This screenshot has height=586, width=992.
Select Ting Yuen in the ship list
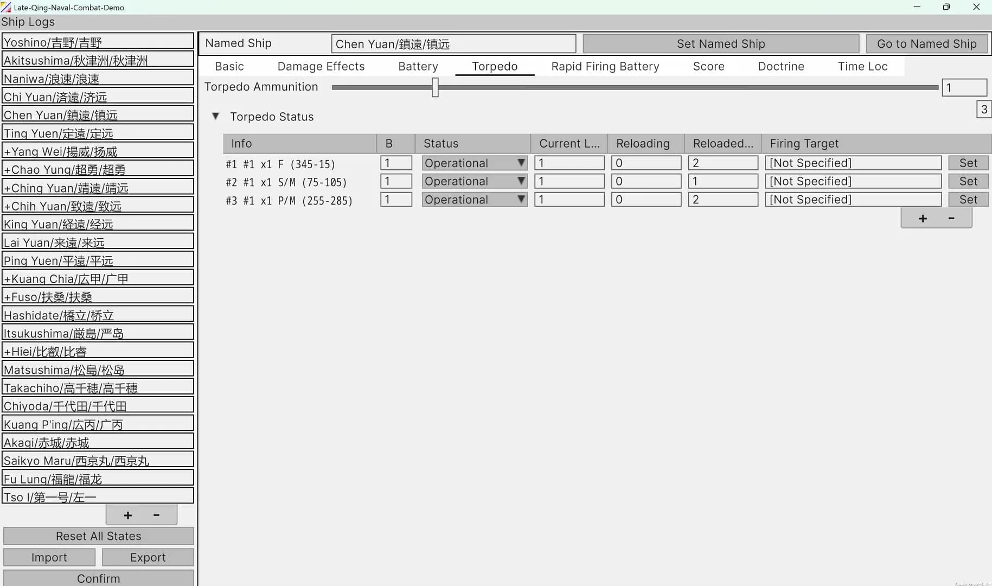pyautogui.click(x=98, y=133)
